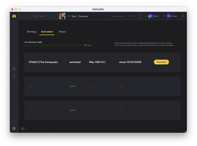Viewport: 197px width, 146px height.
Task: Select the Noise macro label
Action: [x=174, y=16]
